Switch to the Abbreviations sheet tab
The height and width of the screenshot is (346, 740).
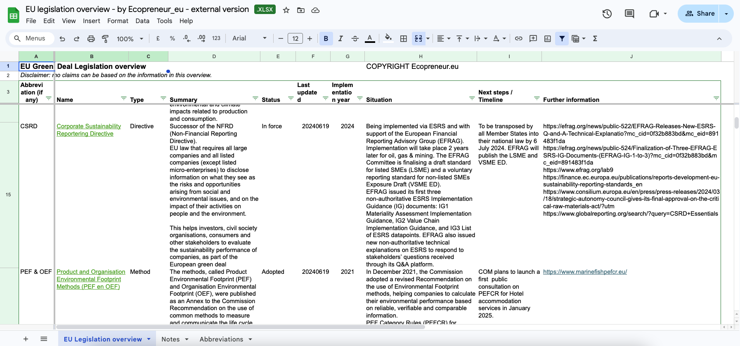pos(221,339)
